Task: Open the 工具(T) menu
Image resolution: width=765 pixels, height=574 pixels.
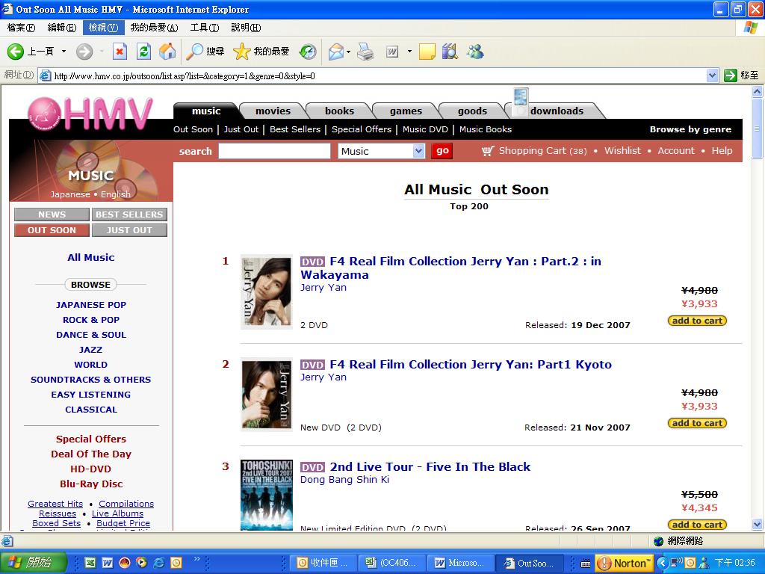Action: click(x=205, y=28)
